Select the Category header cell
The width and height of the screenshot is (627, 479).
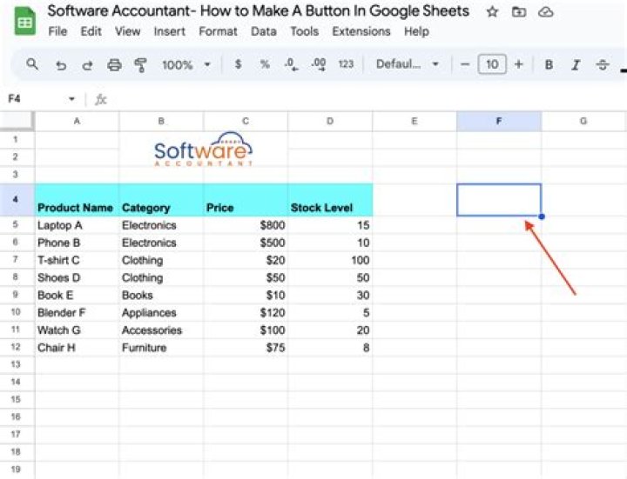point(161,200)
